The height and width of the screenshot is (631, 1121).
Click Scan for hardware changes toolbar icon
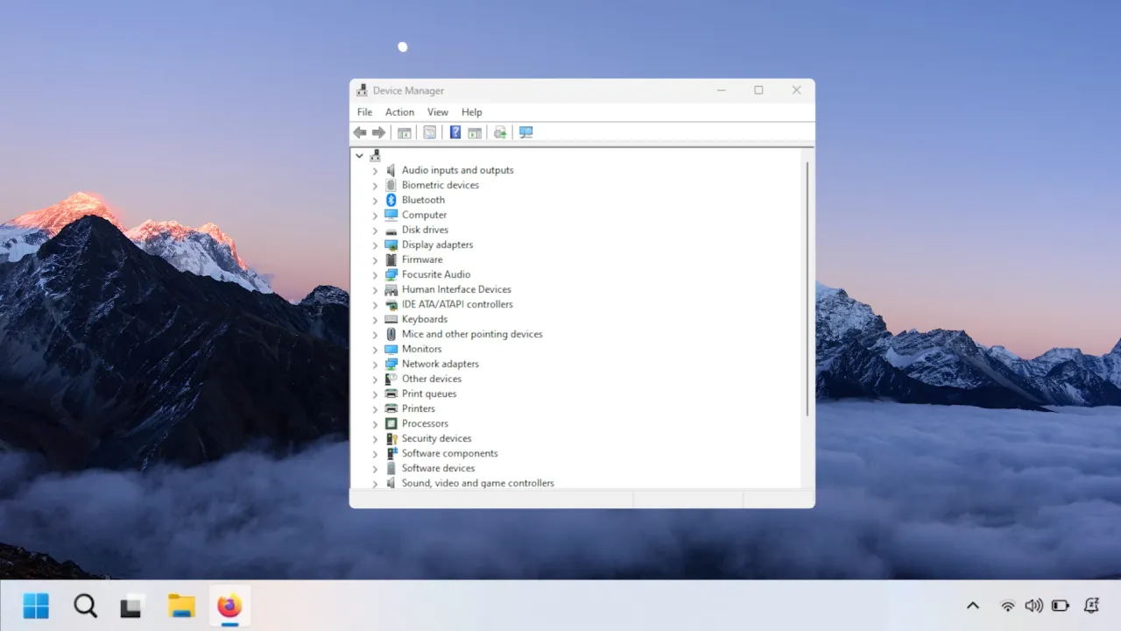click(x=525, y=132)
